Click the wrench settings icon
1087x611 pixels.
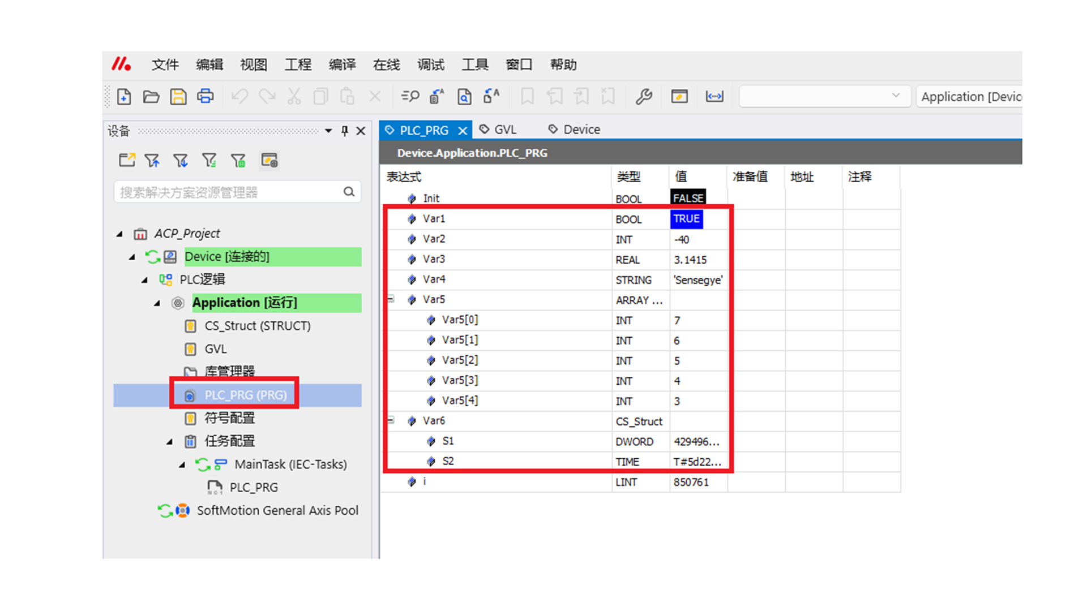(x=644, y=97)
